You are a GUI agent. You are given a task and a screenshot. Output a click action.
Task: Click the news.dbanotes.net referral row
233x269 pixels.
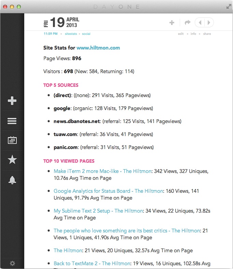click(118, 121)
